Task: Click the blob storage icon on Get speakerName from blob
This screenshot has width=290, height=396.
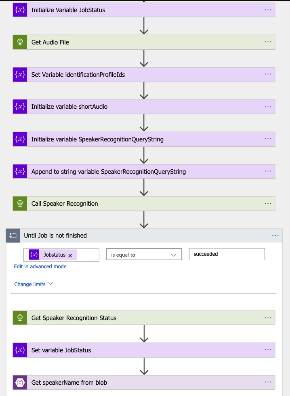Action: 20,382
